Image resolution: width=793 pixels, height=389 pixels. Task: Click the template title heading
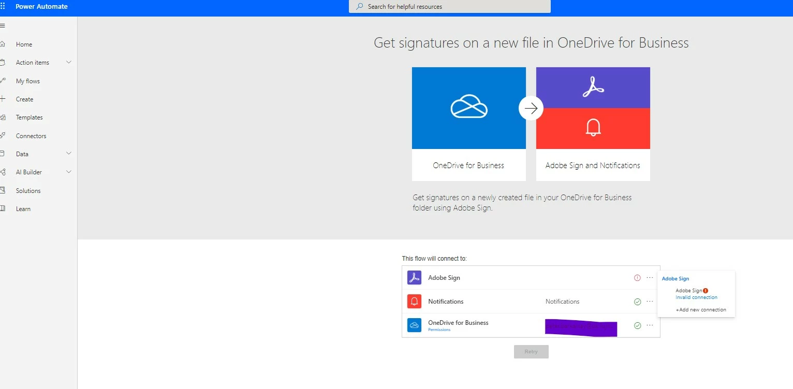tap(531, 43)
